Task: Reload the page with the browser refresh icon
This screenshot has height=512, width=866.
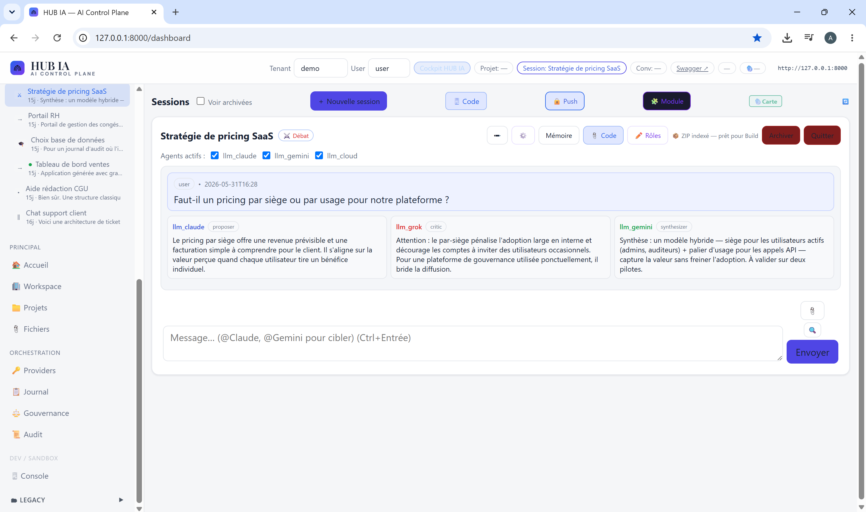Action: pyautogui.click(x=57, y=38)
